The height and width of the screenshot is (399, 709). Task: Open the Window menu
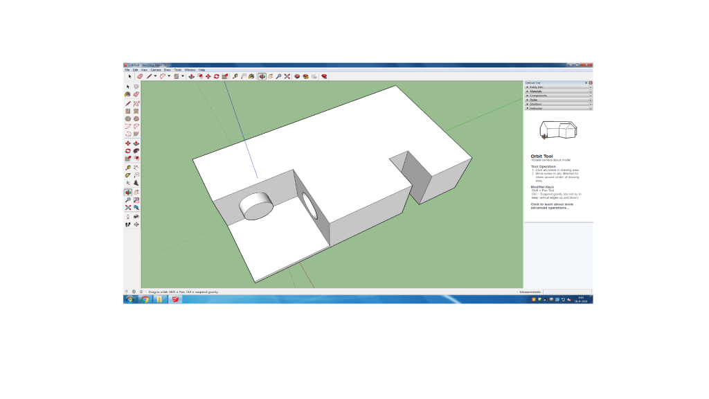pyautogui.click(x=189, y=70)
